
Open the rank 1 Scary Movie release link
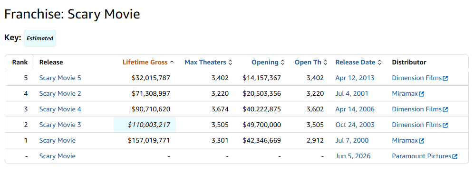[x=58, y=140]
